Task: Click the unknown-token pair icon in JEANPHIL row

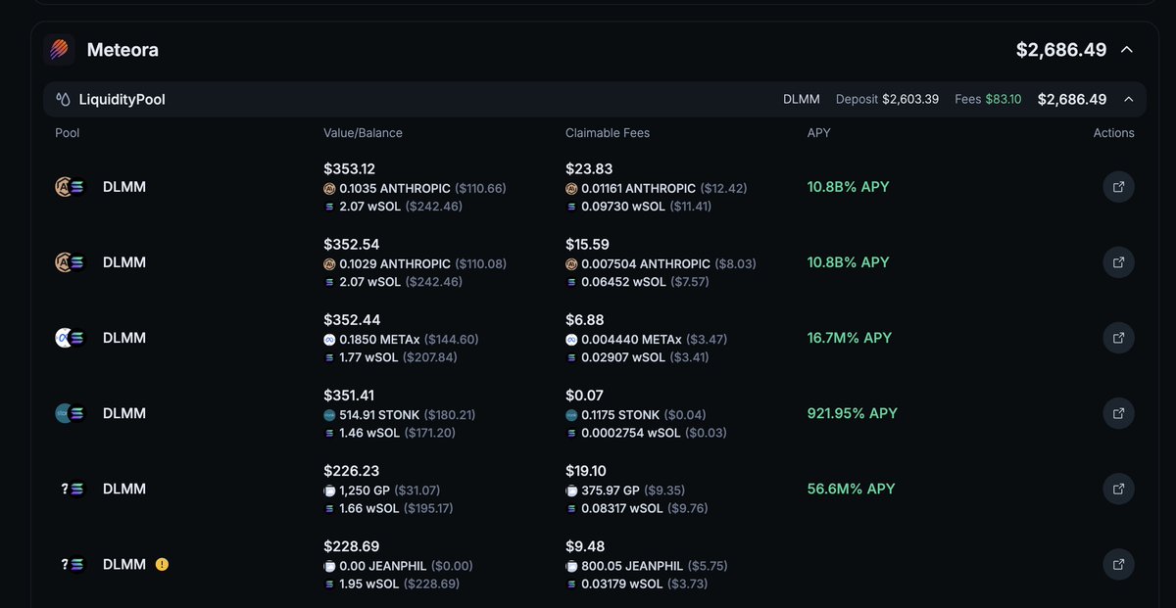Action: coord(73,564)
